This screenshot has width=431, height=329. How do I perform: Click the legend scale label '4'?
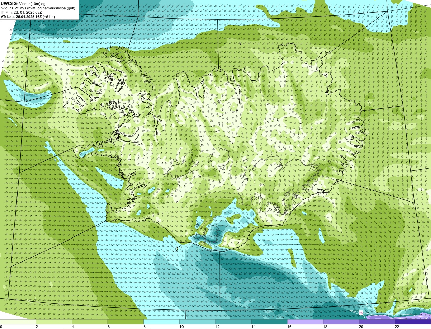coord(73,327)
